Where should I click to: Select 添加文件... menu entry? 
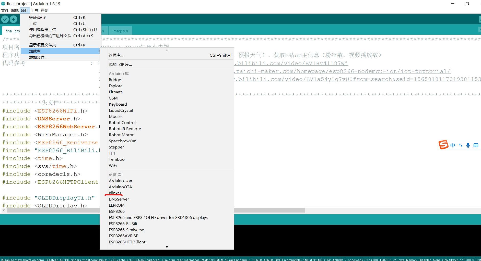click(61, 57)
